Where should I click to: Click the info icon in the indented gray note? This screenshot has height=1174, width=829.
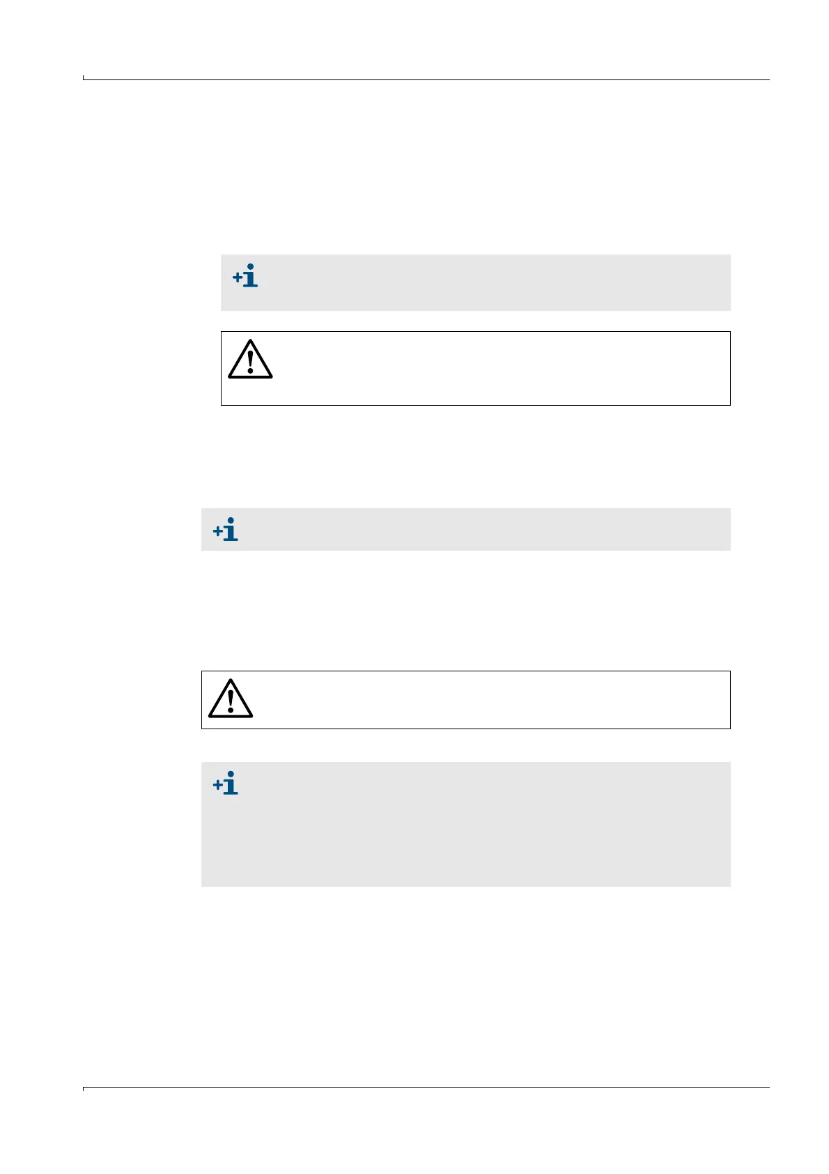click(x=245, y=276)
